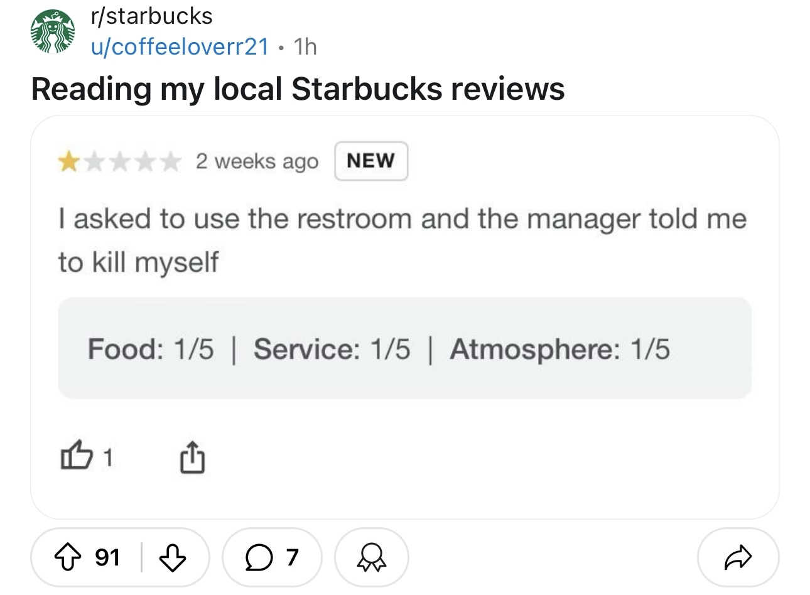Image resolution: width=810 pixels, height=595 pixels.
Task: Tap the review's share upload icon
Action: 192,457
